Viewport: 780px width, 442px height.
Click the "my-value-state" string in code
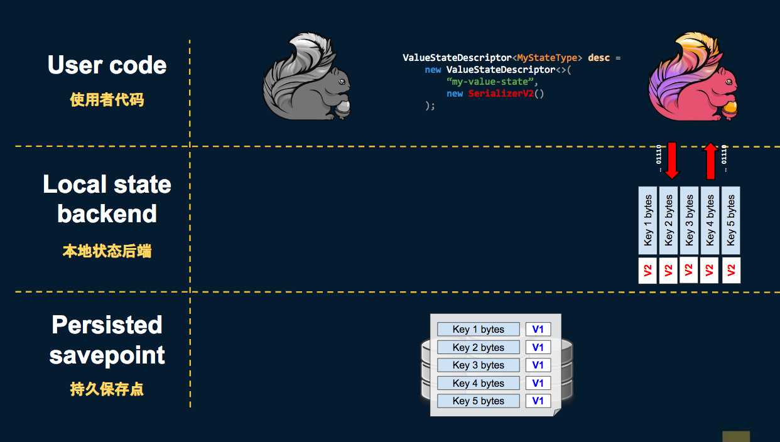pos(492,82)
